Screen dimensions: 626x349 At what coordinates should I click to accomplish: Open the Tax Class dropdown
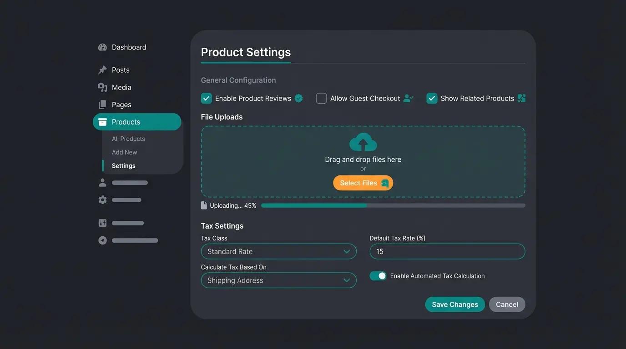tap(278, 251)
